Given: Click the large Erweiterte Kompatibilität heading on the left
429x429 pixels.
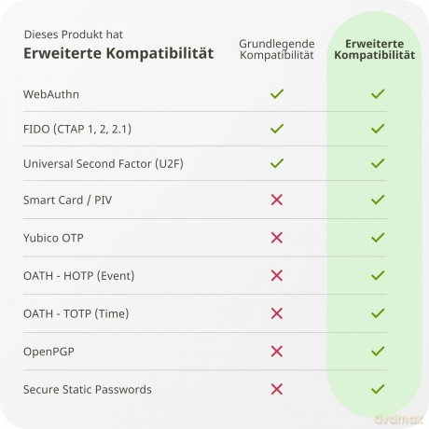Looking at the screenshot, I should click(x=118, y=53).
